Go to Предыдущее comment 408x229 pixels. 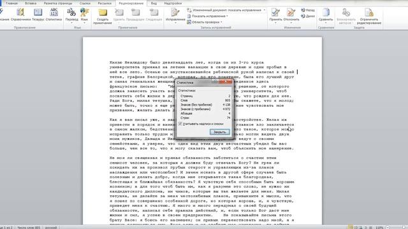pos(135,15)
